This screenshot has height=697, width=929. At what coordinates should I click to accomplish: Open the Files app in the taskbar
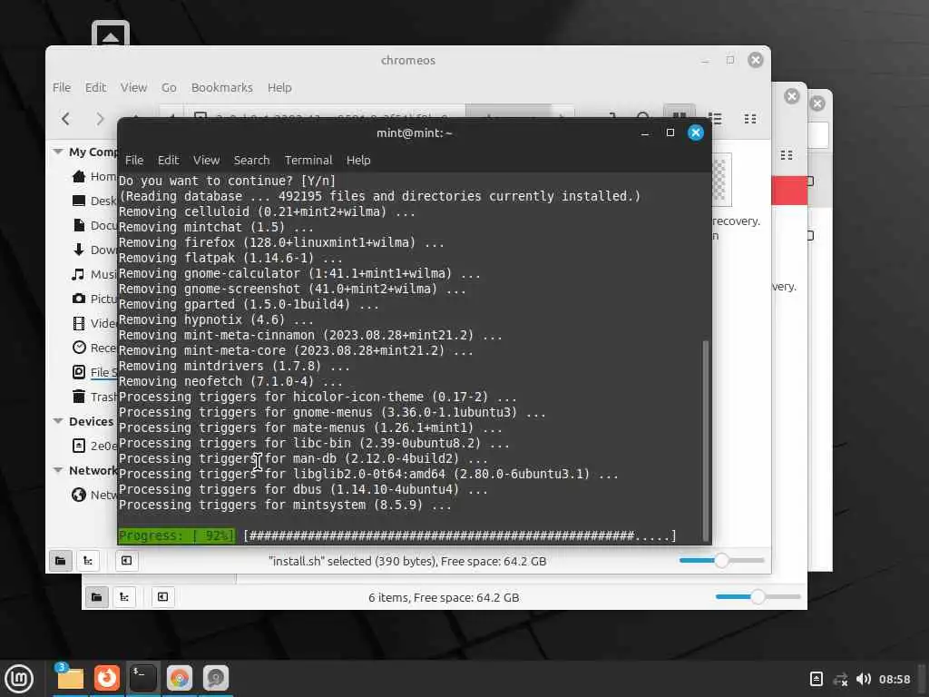[x=70, y=678]
